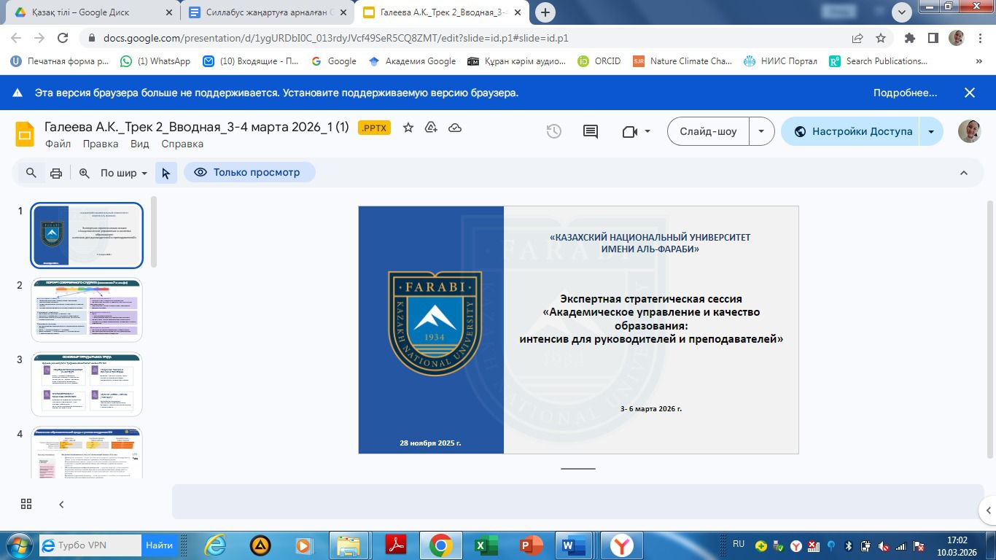This screenshot has width=996, height=560.
Task: Expand the Meet camera dropdown arrow
Action: (x=647, y=132)
